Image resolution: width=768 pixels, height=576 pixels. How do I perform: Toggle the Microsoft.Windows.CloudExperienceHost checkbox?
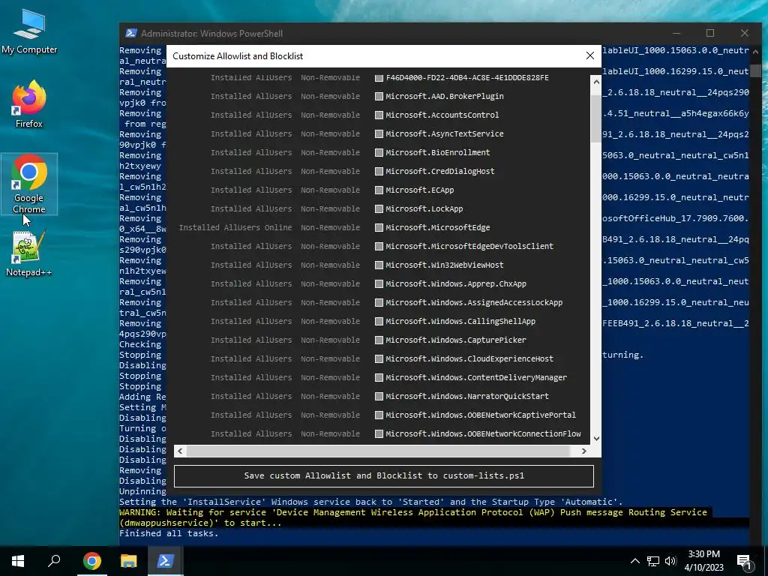tap(379, 358)
